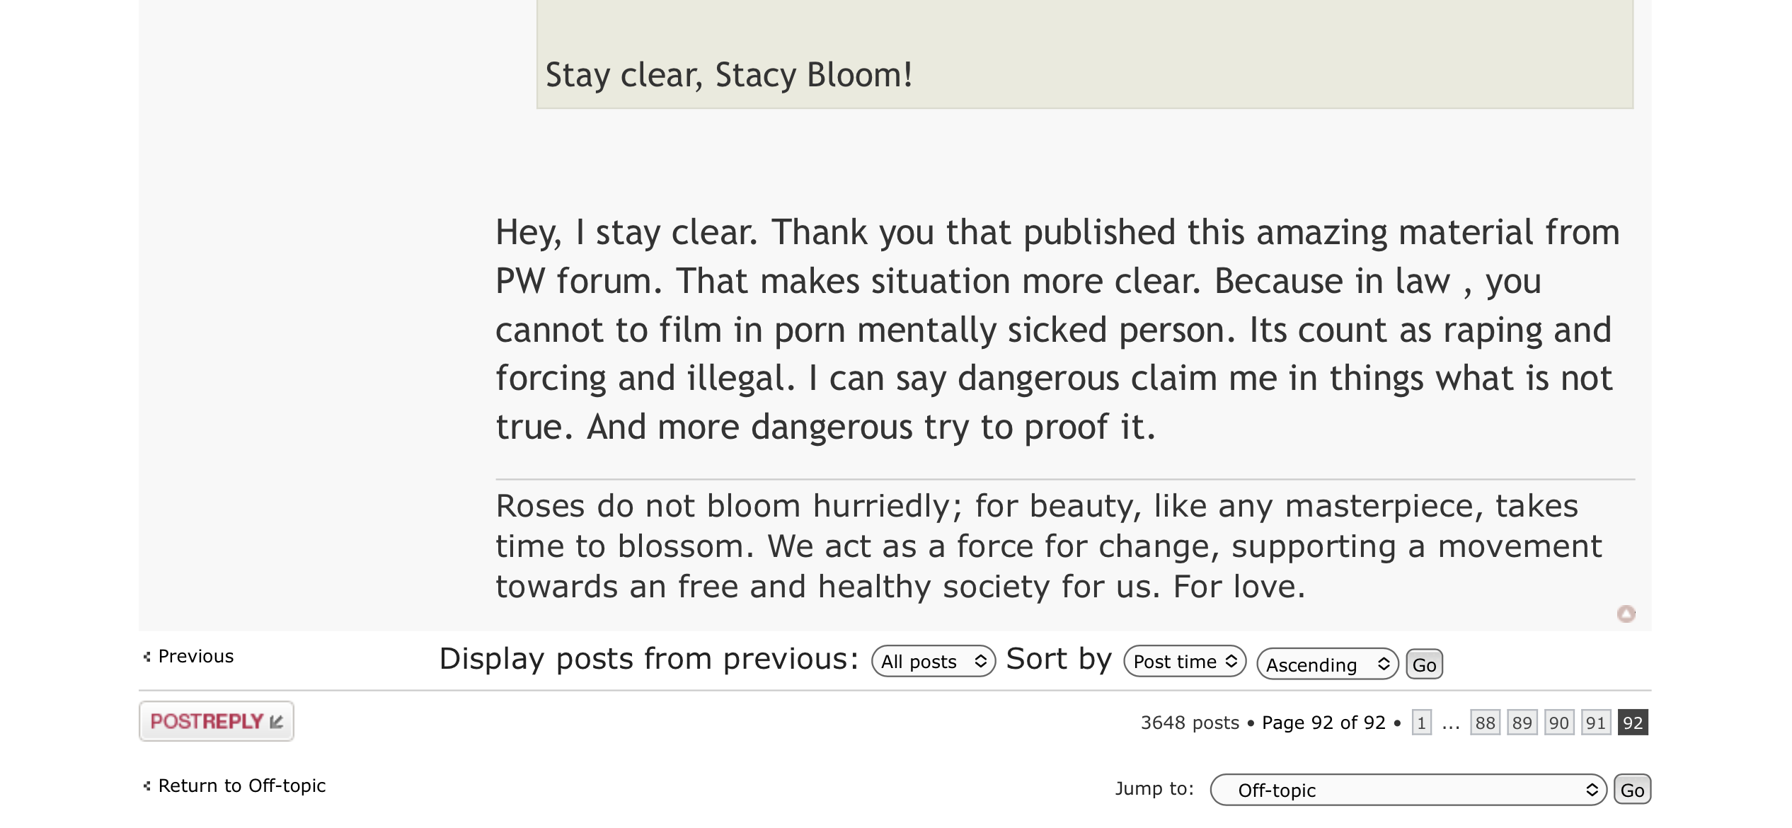Click the post body starting 'Hey, I stay clear'
Image resolution: width=1792 pixels, height=828 pixels.
pyautogui.click(x=1057, y=329)
